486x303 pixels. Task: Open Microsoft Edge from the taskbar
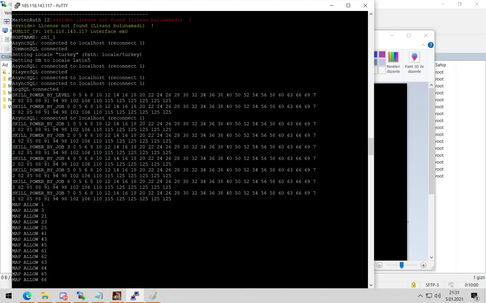tap(27, 296)
